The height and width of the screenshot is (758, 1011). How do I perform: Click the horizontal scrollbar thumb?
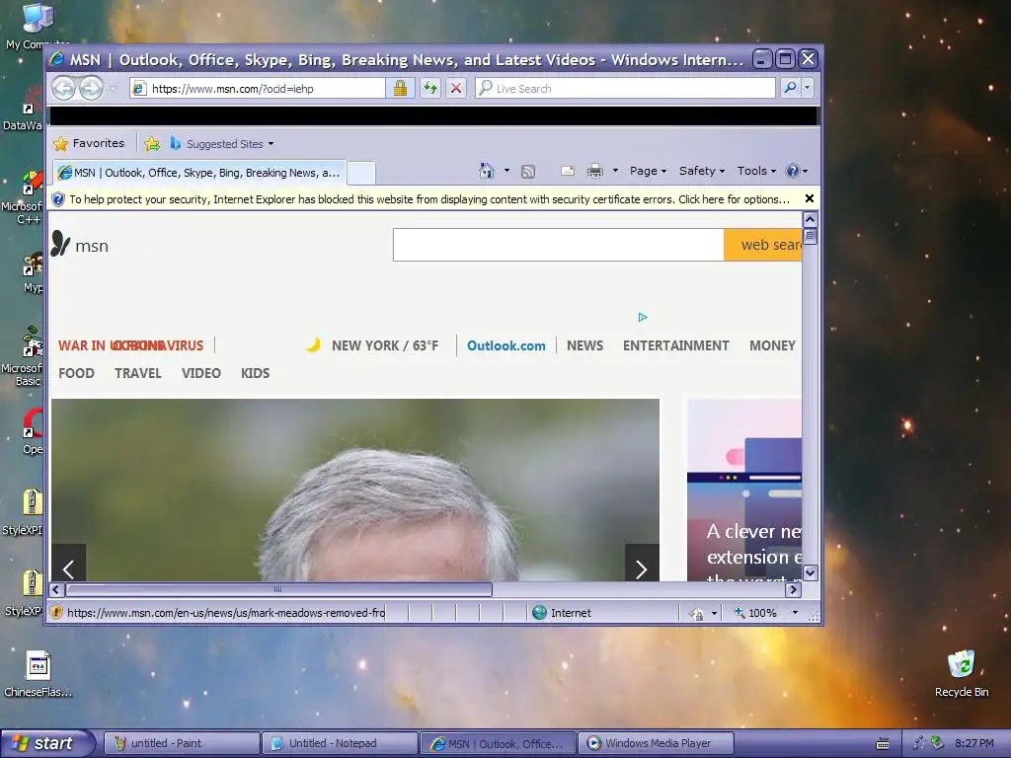point(278,589)
